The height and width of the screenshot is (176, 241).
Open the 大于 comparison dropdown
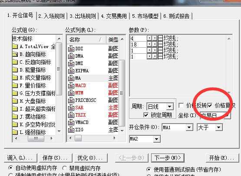pos(219,127)
